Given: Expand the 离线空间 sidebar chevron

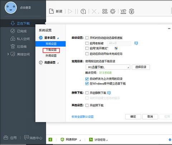Looking at the screenshot, I should pos(8,54).
